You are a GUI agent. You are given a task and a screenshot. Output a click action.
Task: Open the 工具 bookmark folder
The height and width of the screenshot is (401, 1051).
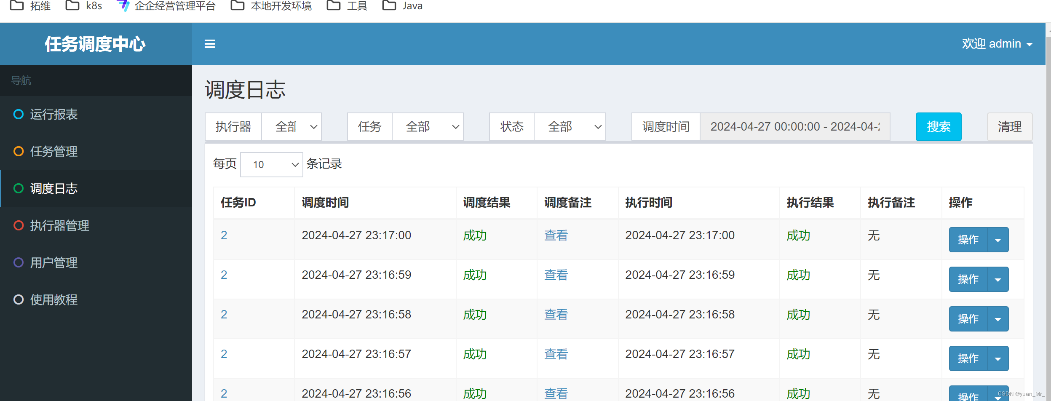pos(347,5)
